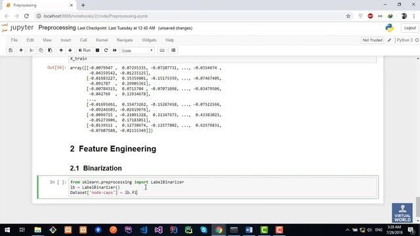Click the Jupyter logo
This screenshot has width=420, height=236.
18,28
